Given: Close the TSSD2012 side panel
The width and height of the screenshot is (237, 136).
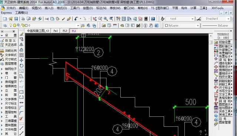Looking at the screenshot, I should tap(231, 31).
